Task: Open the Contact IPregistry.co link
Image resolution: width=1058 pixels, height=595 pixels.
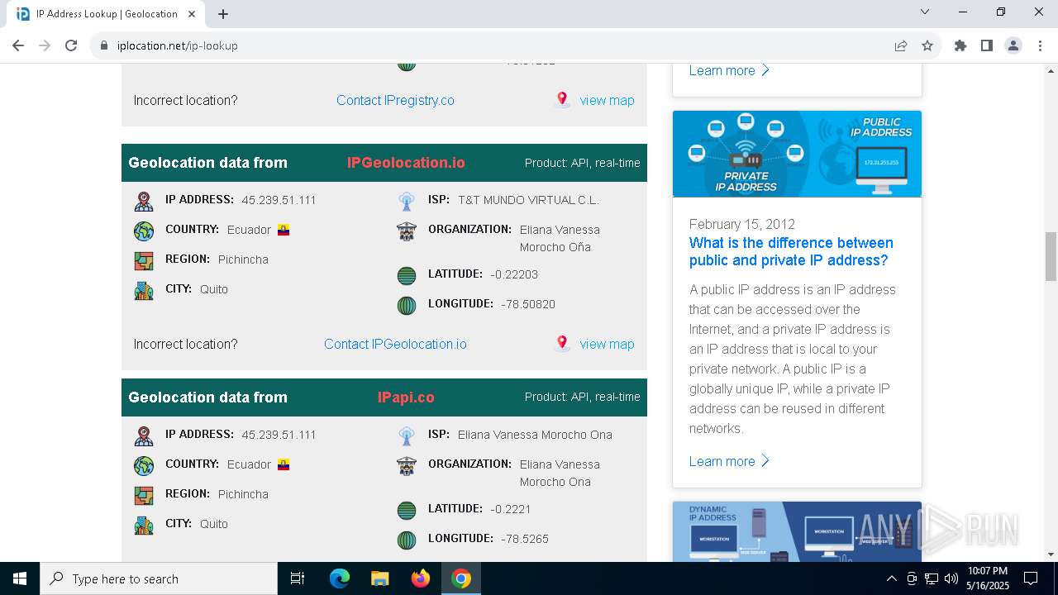Action: (395, 100)
